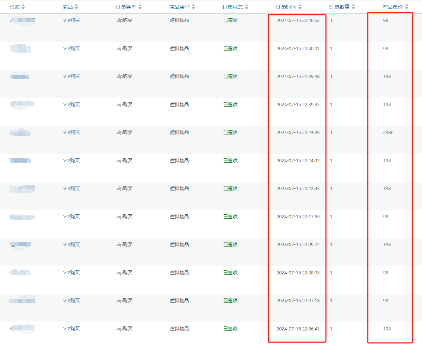Click 虚拟物品 in the 22:08:05 order row
The width and height of the screenshot is (422, 344).
coord(179,273)
